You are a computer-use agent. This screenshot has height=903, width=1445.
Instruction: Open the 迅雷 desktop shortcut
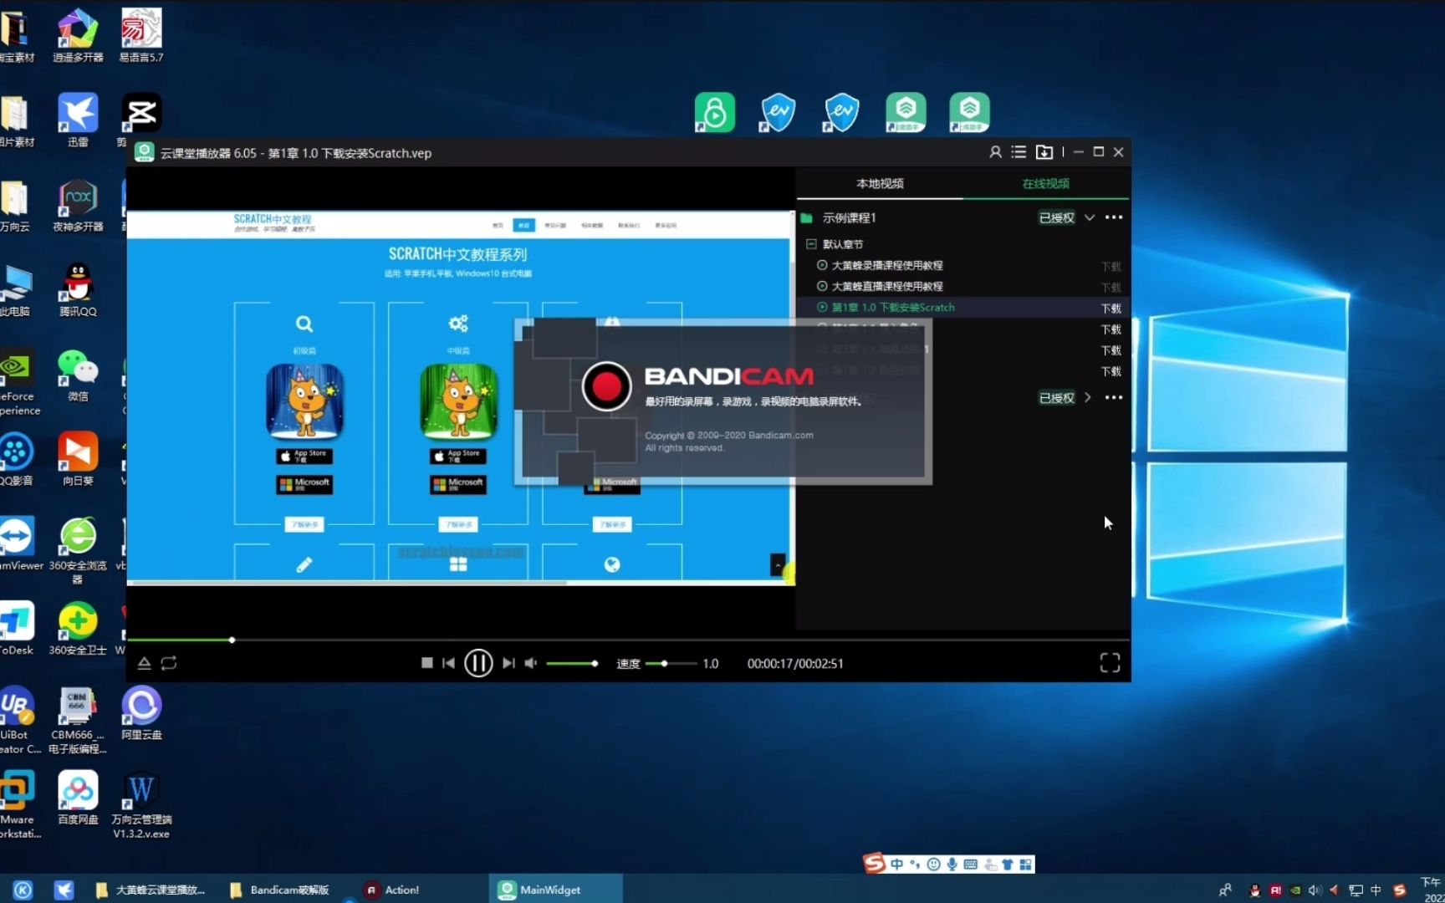click(x=78, y=120)
